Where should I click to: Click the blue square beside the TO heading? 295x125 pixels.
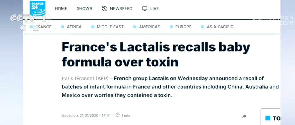[x=268, y=118]
